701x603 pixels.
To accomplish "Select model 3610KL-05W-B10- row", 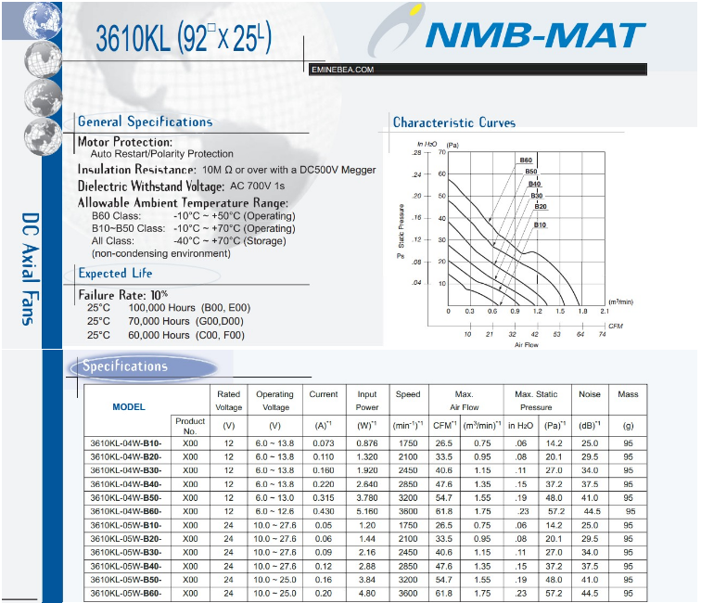I will pos(365,525).
